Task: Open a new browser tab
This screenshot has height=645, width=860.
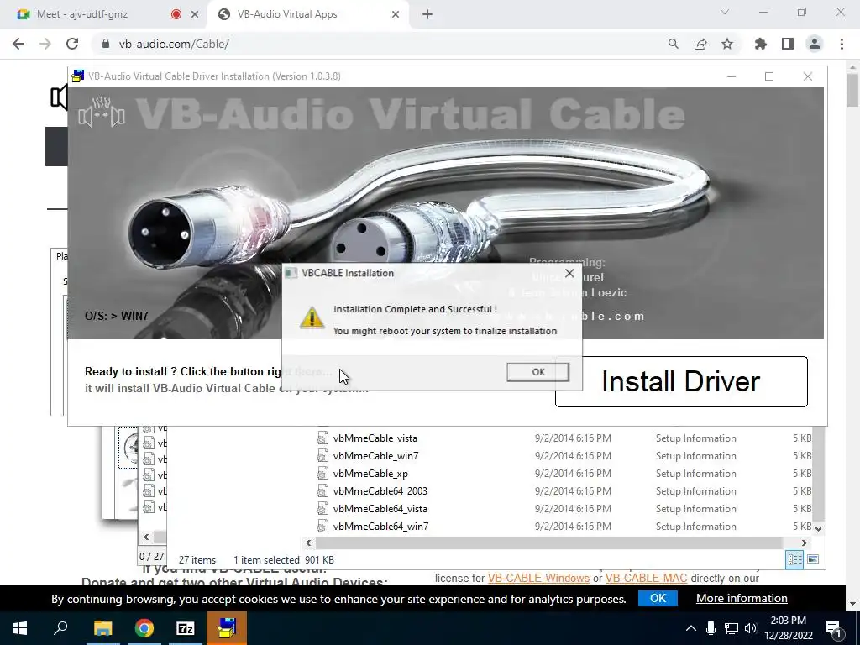Action: tap(427, 14)
